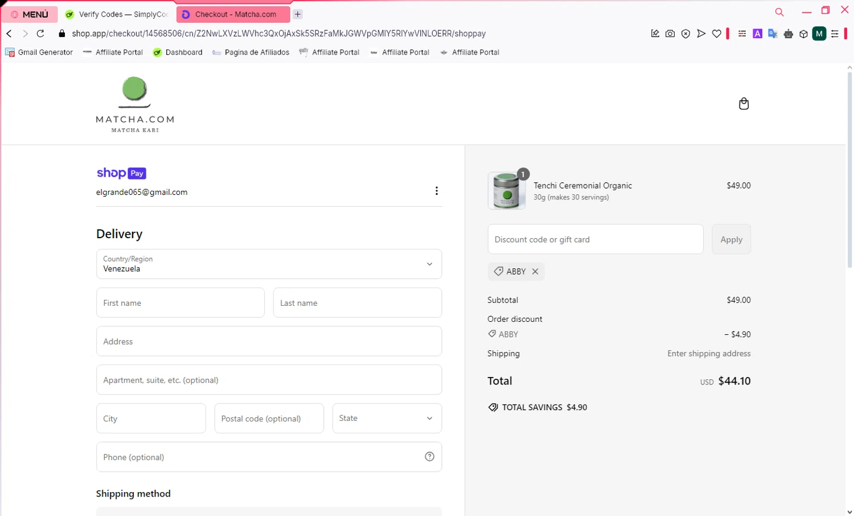The height and width of the screenshot is (516, 854).
Task: Click the Shop Pay logo
Action: (121, 173)
